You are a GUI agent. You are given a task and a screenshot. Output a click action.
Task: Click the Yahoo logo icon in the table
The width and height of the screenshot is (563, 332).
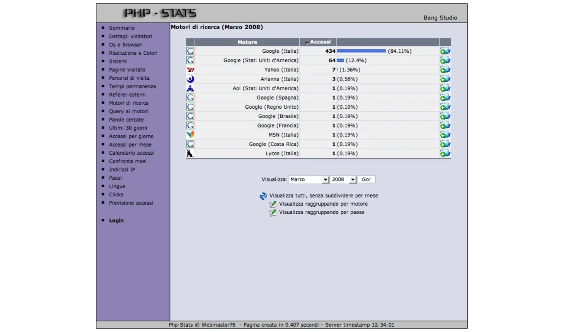190,70
